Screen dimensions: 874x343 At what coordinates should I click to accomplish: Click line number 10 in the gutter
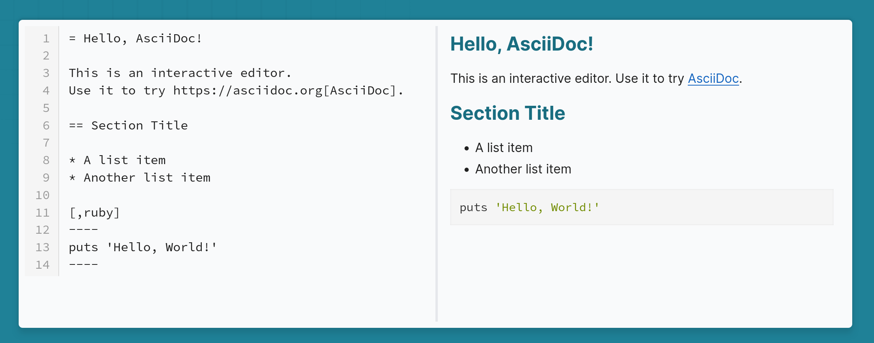42,195
